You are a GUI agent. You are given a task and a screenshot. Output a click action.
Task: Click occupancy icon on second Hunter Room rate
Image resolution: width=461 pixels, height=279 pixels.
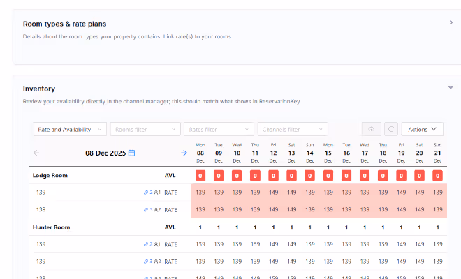coord(157,262)
